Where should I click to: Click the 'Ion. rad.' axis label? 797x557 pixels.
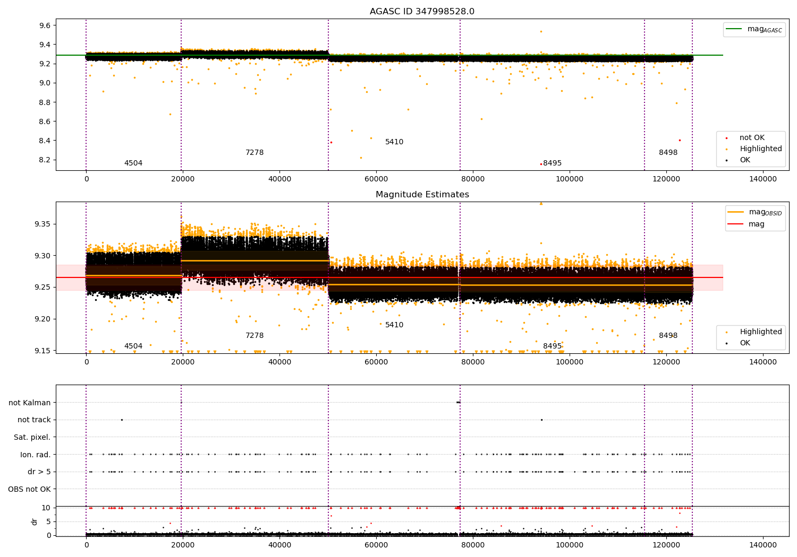pos(36,455)
